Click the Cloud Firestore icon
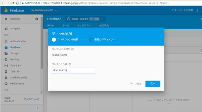202x112 pixels. (x=69, y=19)
